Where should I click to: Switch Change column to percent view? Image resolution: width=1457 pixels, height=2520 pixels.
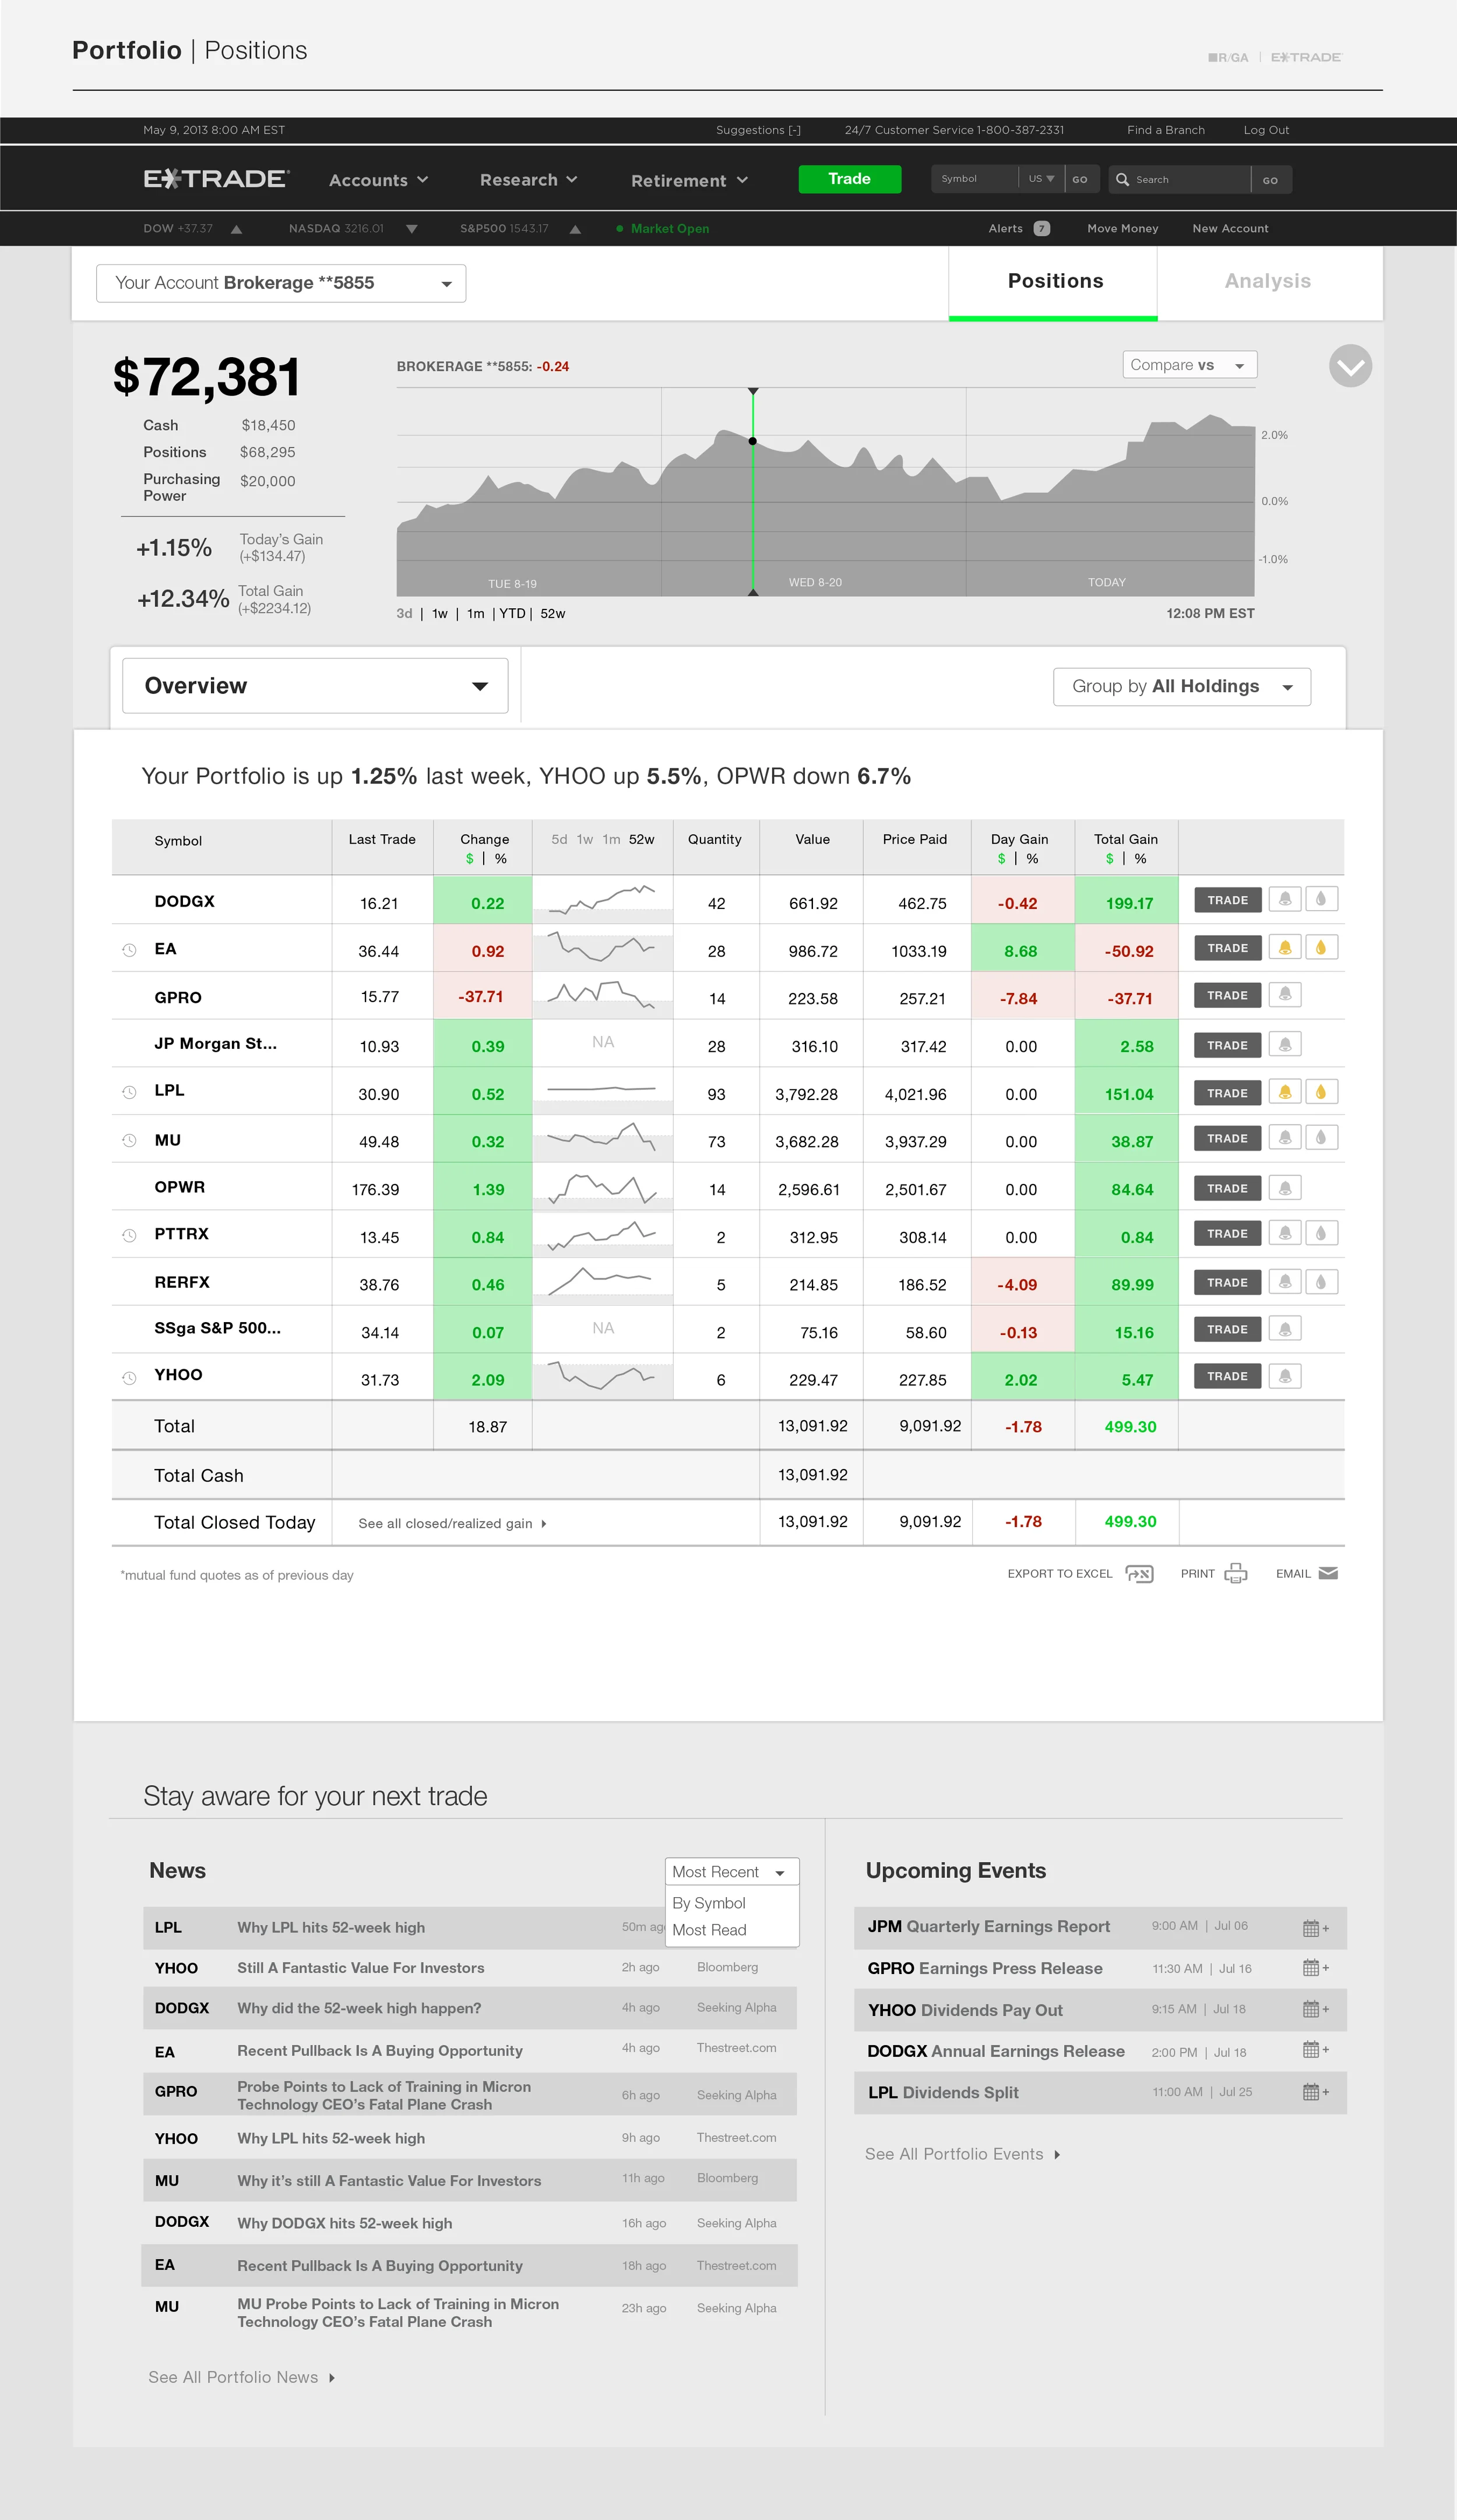[x=501, y=859]
